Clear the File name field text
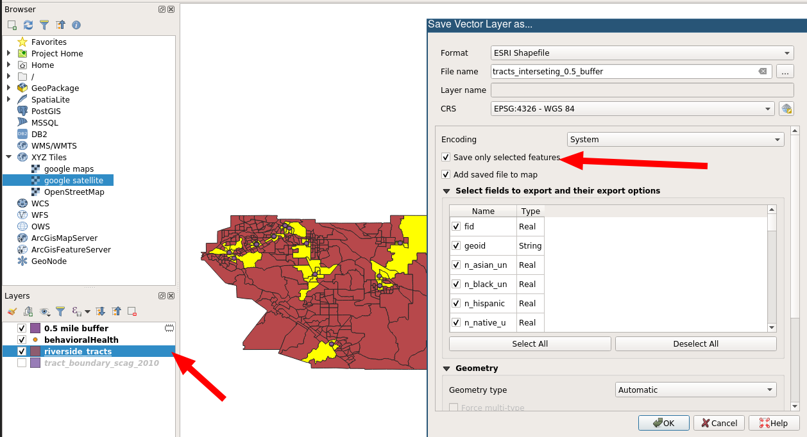The image size is (807, 437). click(x=762, y=72)
